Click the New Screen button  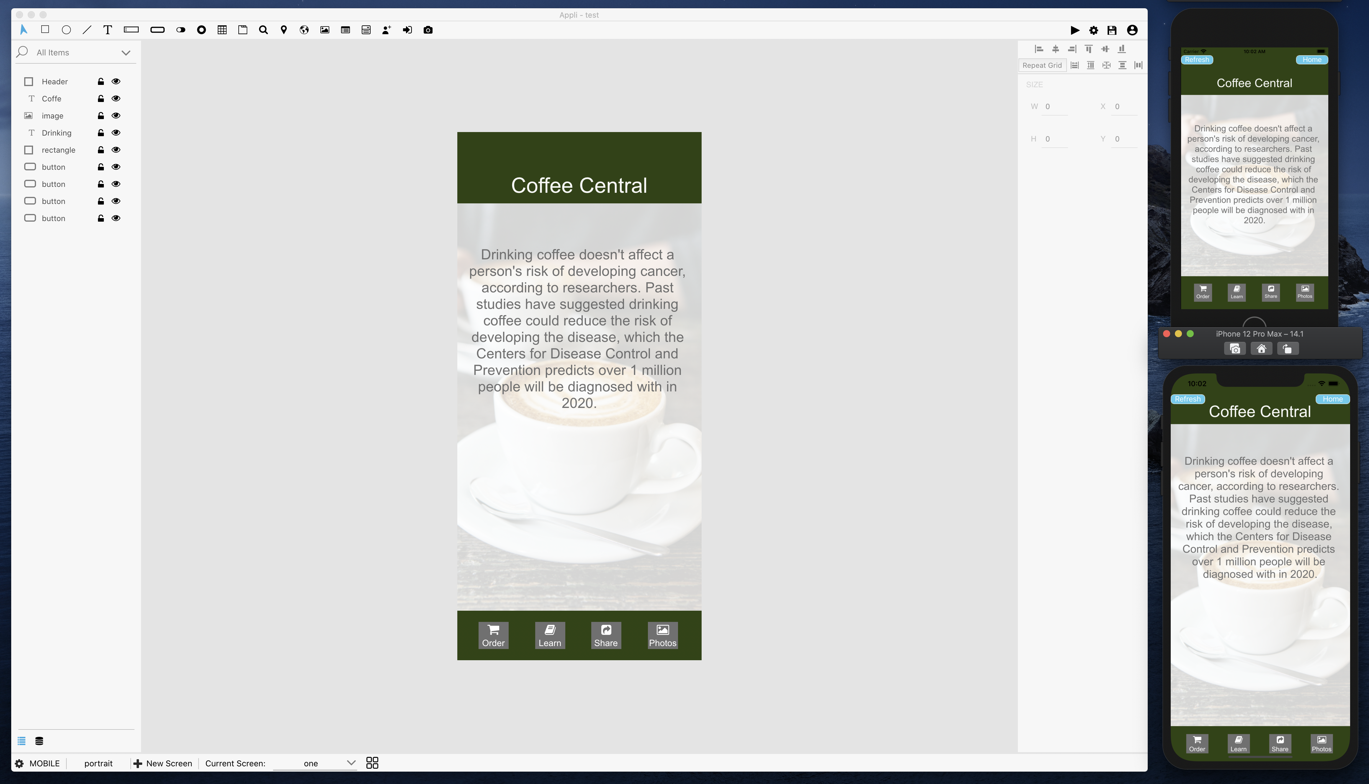[x=163, y=763]
